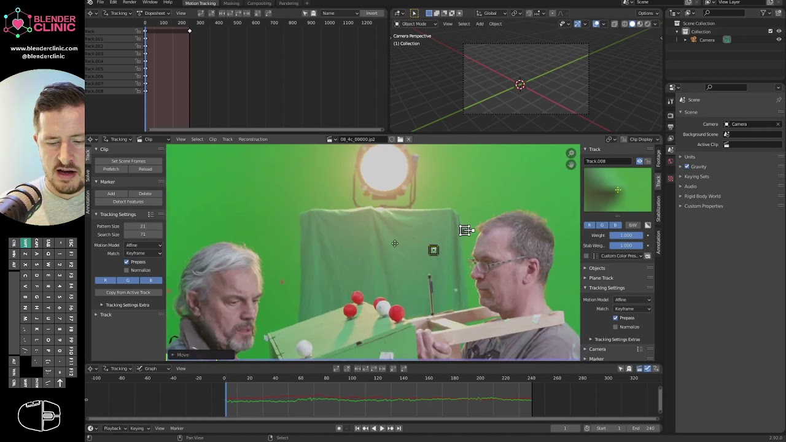The width and height of the screenshot is (786, 442).
Task: Expand the Rigid Body World panel
Action: (x=702, y=196)
